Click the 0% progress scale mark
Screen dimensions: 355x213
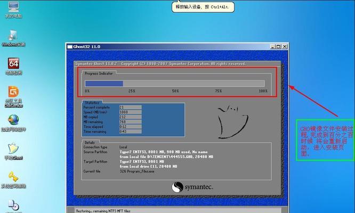coord(87,91)
